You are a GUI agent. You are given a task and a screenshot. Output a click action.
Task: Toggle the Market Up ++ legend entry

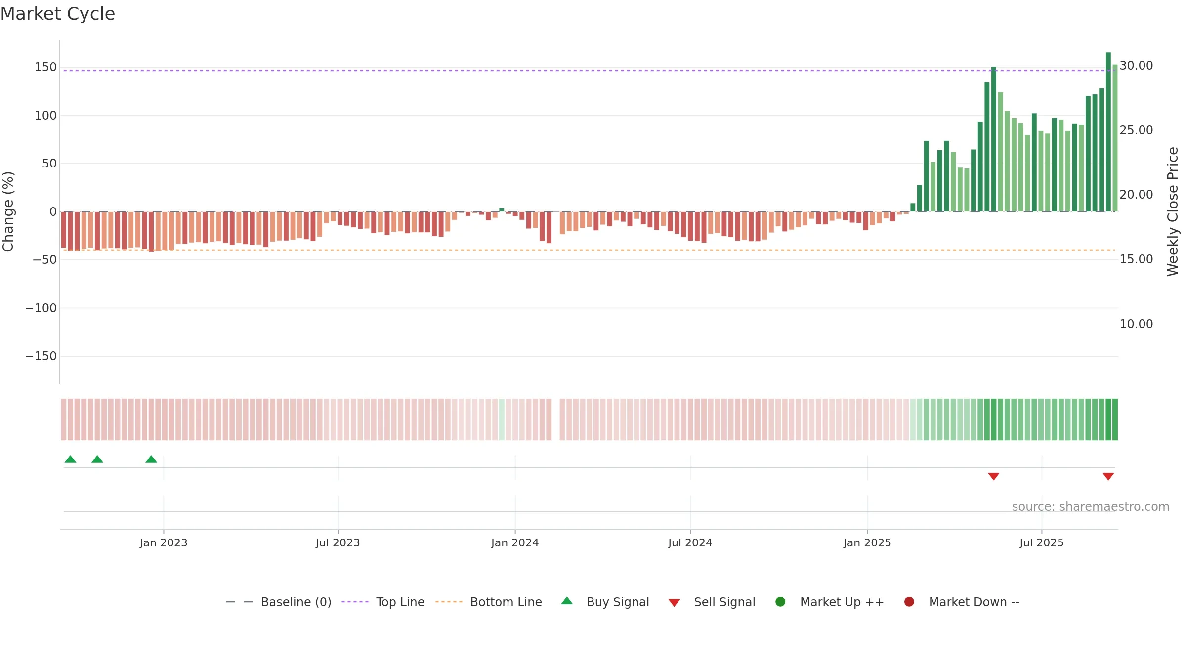830,602
